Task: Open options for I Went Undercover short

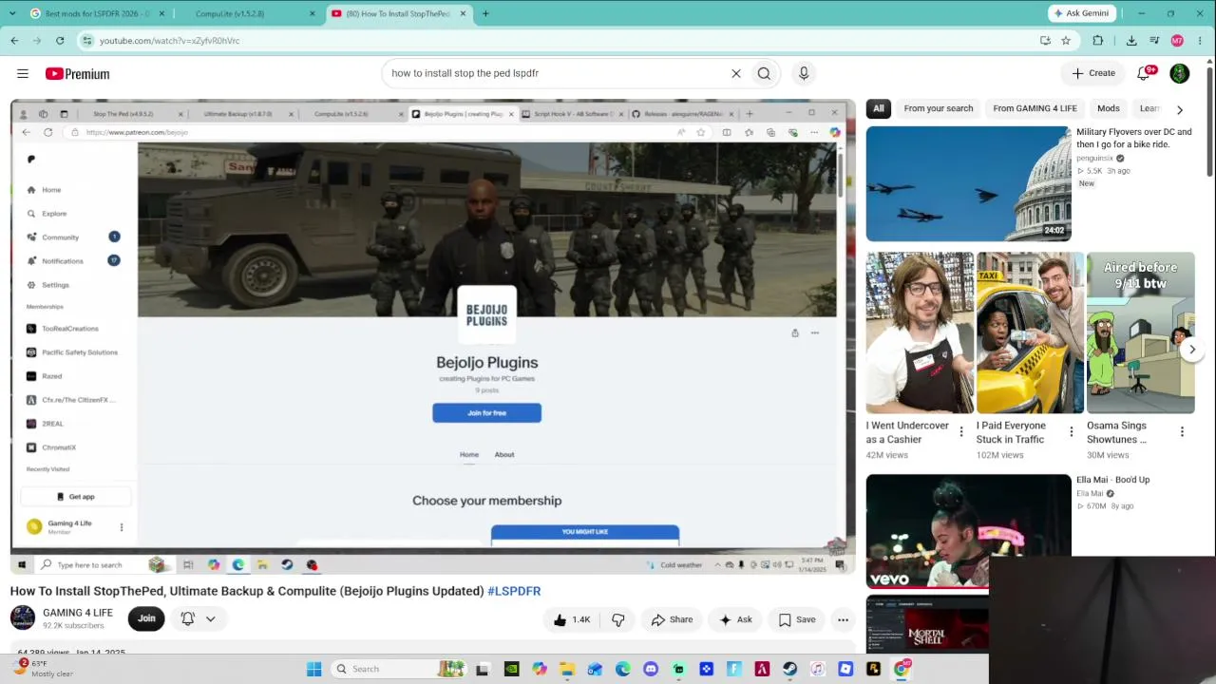Action: tap(960, 432)
